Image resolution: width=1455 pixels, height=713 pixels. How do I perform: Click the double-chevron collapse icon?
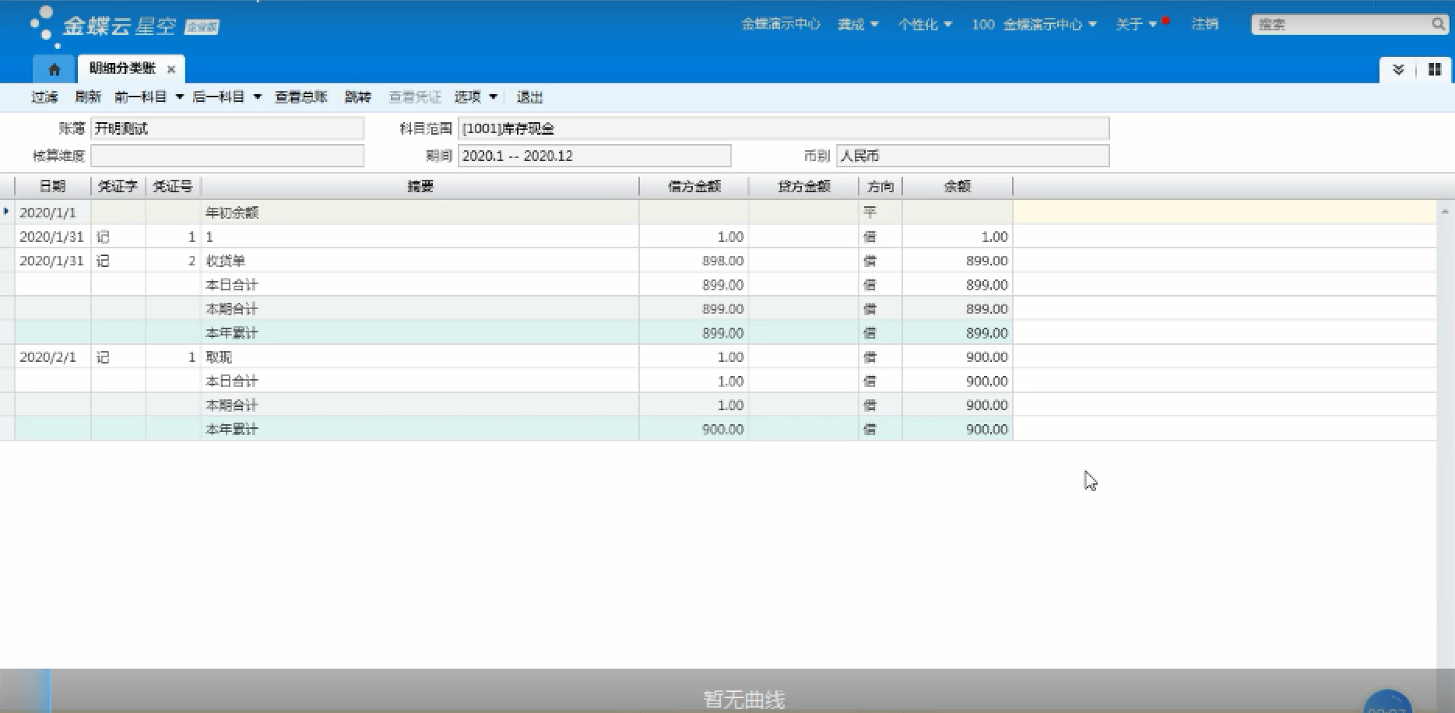pyautogui.click(x=1398, y=69)
